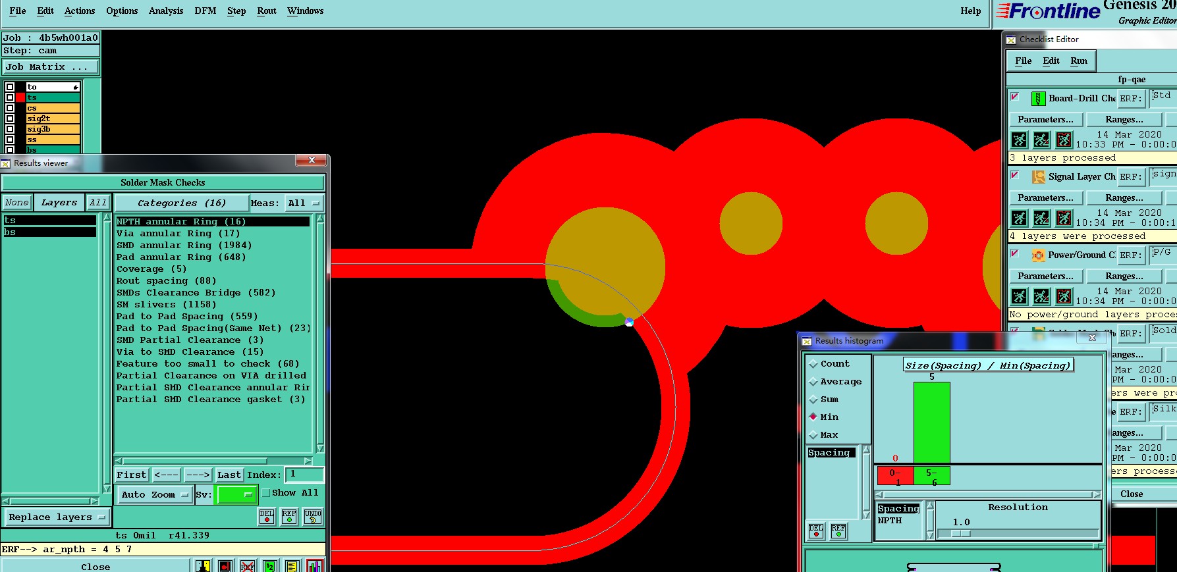Click Last button in Results viewer

pos(229,475)
